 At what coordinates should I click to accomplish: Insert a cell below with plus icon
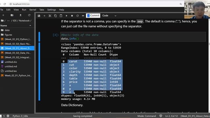tap(44, 16)
